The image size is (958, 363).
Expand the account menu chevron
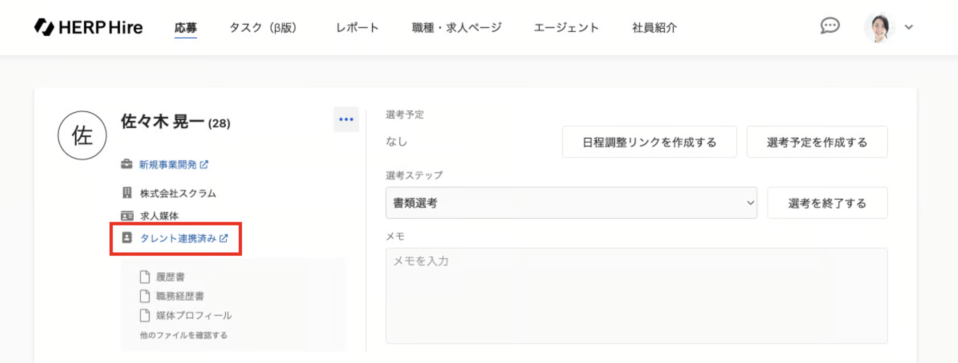pyautogui.click(x=909, y=27)
